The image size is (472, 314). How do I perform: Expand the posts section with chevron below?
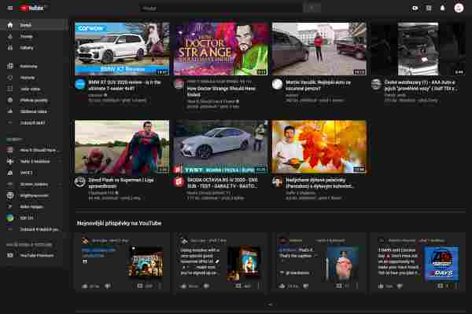coord(270,304)
